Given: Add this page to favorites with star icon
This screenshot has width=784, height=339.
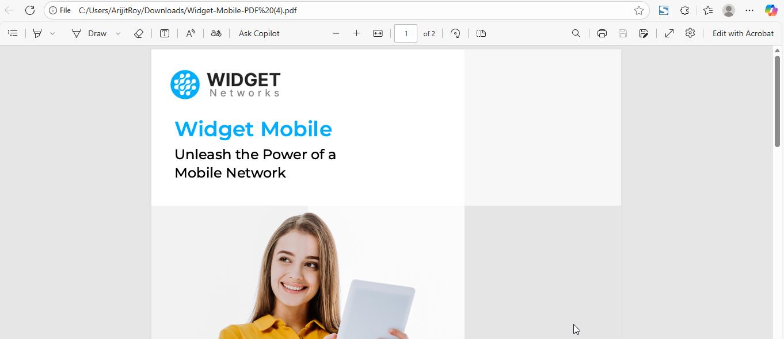Looking at the screenshot, I should 638,10.
